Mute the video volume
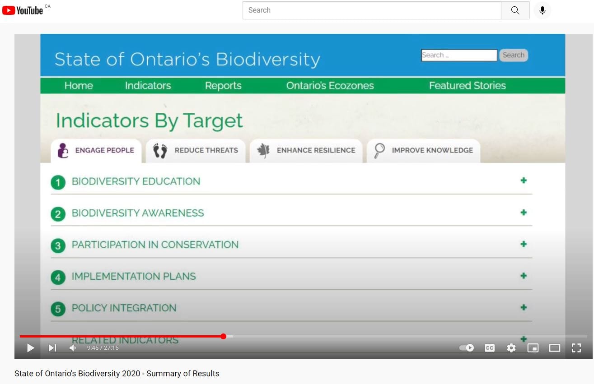Screen dimensions: 594x384 tap(73, 348)
